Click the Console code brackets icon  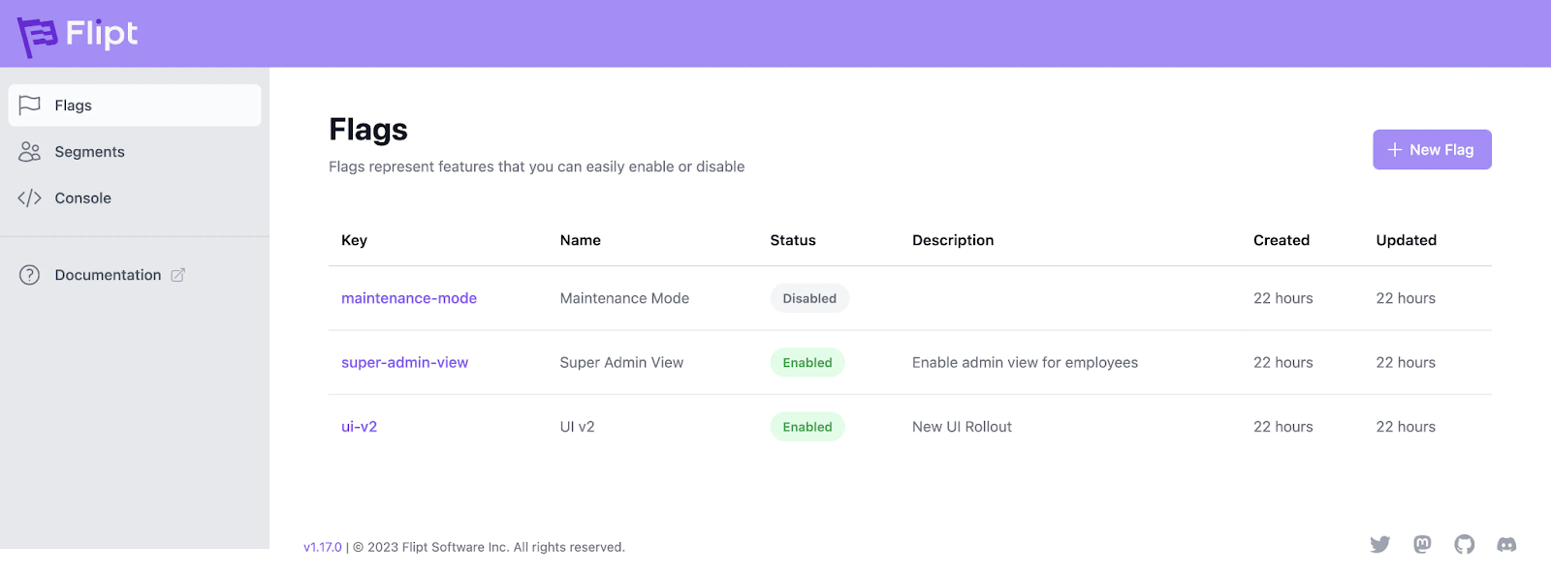tap(30, 198)
